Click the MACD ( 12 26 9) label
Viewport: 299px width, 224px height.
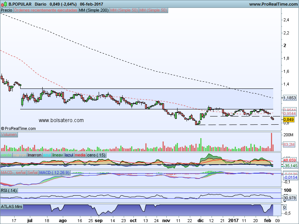[54, 172]
